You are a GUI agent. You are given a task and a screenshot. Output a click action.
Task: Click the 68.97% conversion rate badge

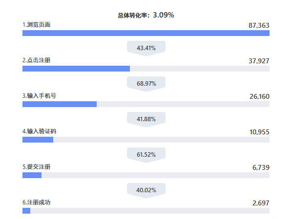[x=146, y=83]
